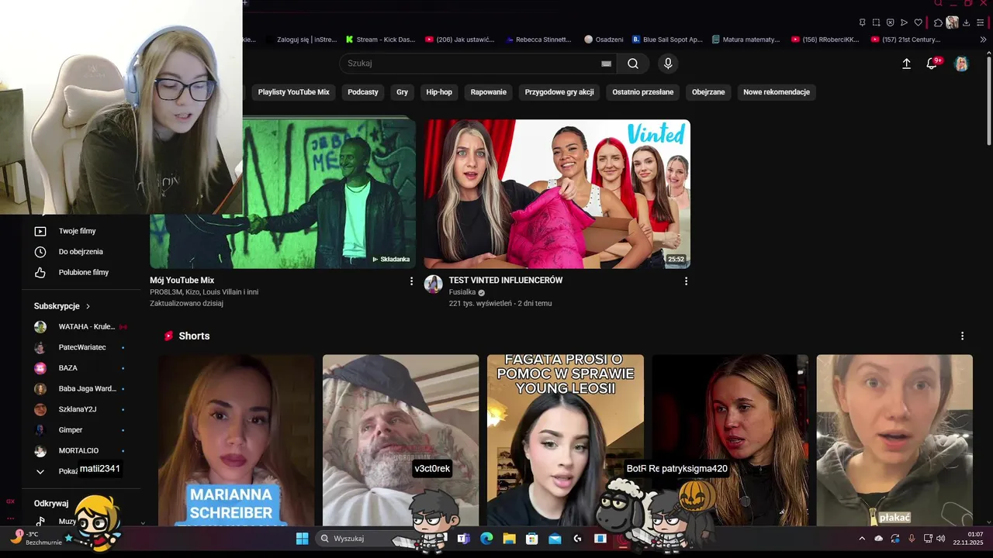The width and height of the screenshot is (993, 558).
Task: Take a snapshot with the browser capture icon
Action: point(876,22)
